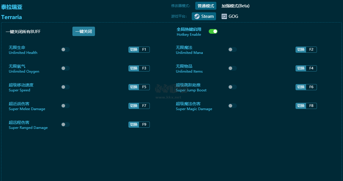The image size is (343, 181).
Task: Click the F5 hotkey field
Action: 144,87
